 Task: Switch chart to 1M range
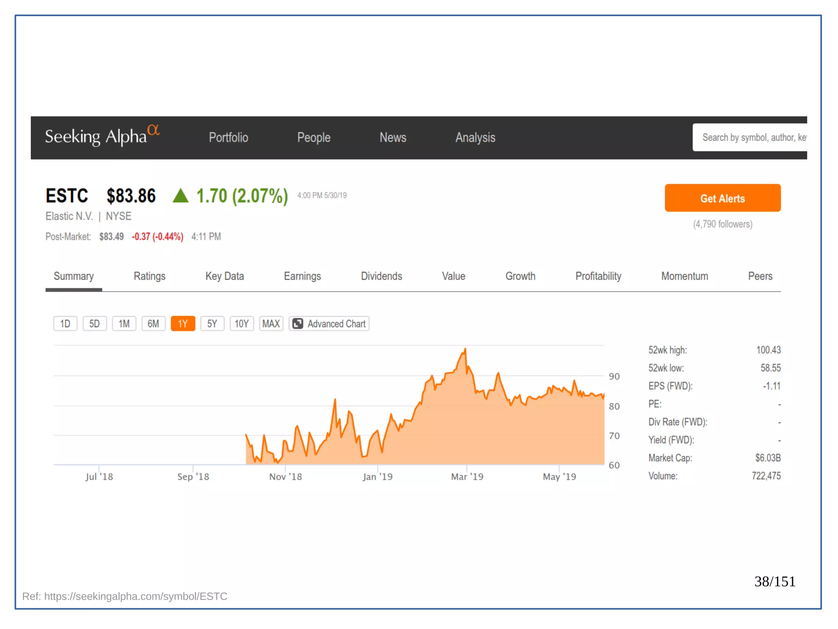[124, 324]
